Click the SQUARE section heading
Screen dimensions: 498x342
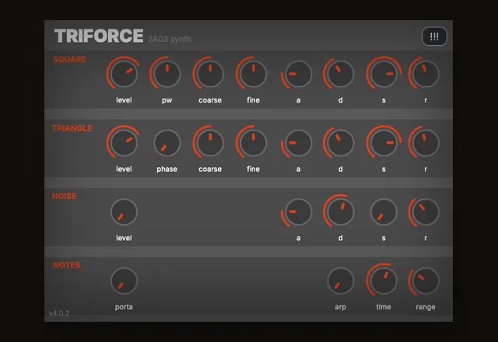pos(69,59)
